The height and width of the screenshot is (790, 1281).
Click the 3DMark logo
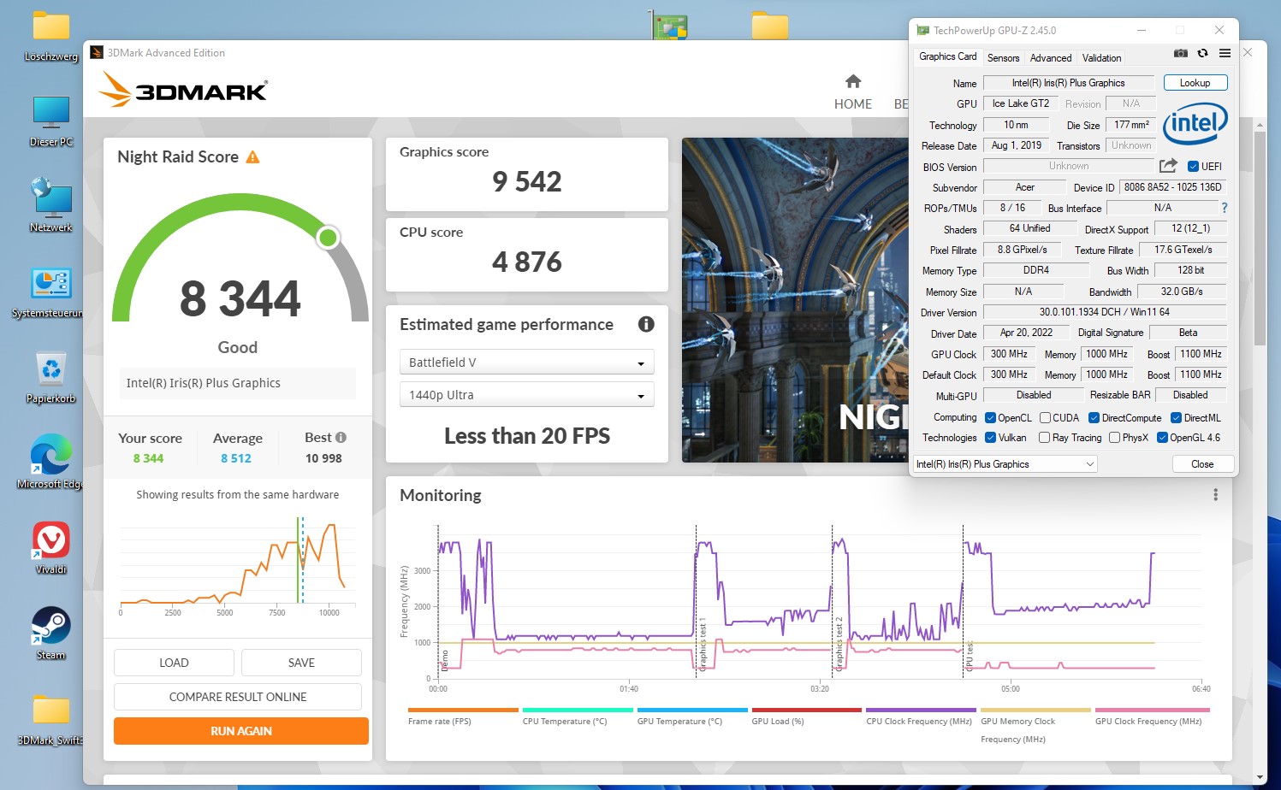(183, 89)
